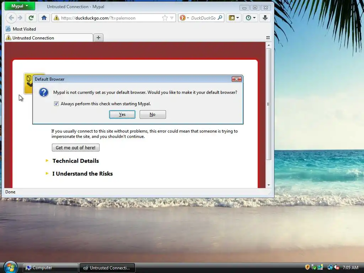Bookmark this page with the star
364x273 pixels.
[165, 18]
